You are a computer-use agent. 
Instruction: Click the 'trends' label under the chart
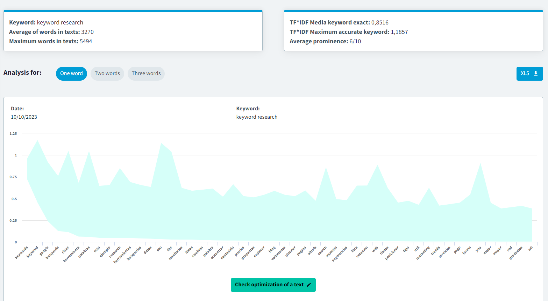(x=435, y=251)
